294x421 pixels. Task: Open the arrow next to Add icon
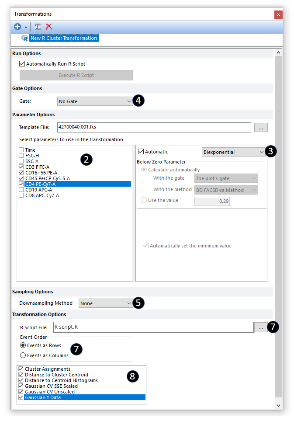click(x=26, y=27)
